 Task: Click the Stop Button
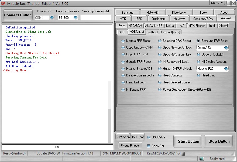218,141
